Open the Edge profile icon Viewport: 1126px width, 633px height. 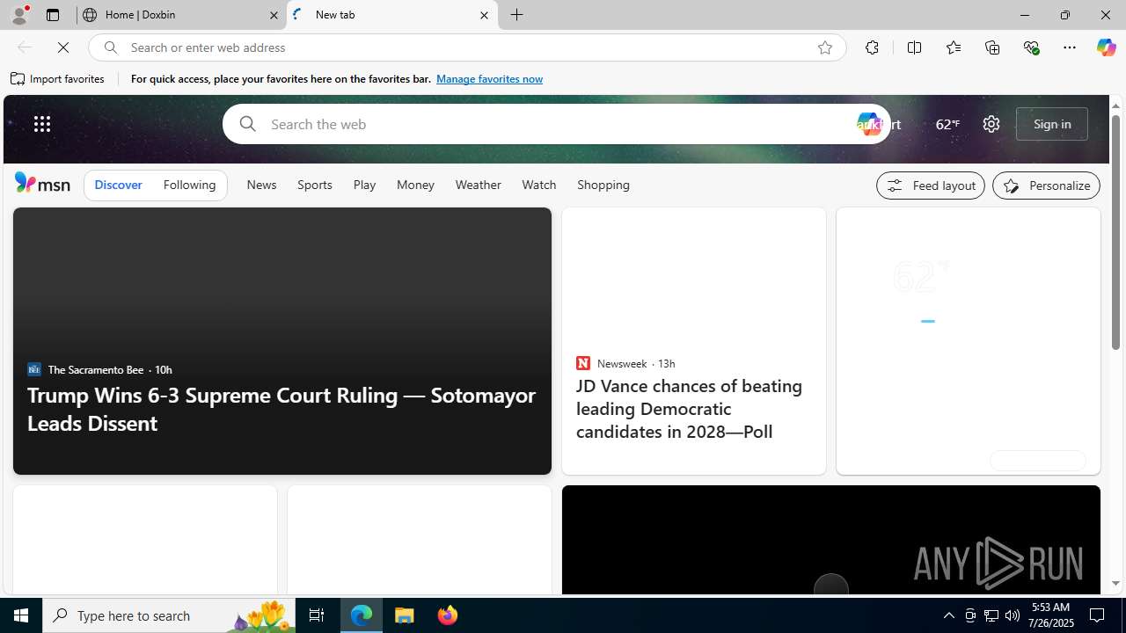pyautogui.click(x=18, y=15)
